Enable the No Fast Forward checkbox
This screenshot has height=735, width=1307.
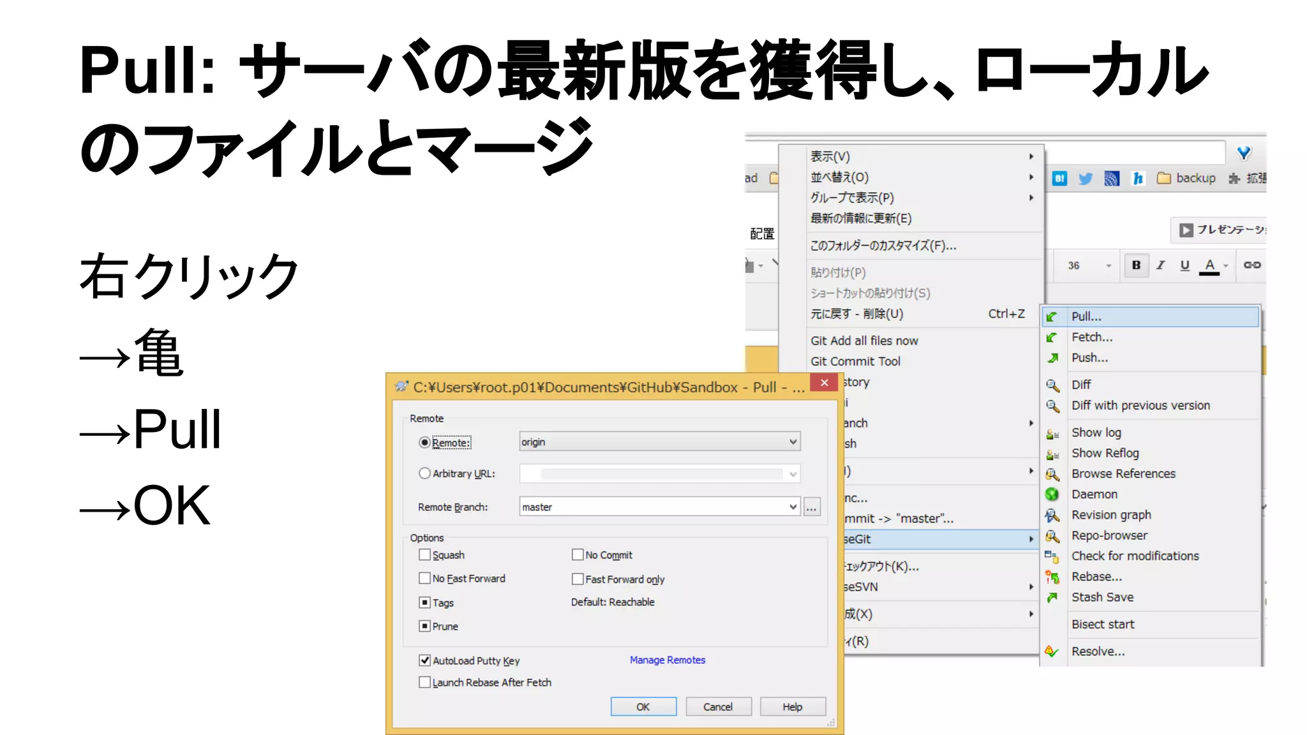pos(424,578)
